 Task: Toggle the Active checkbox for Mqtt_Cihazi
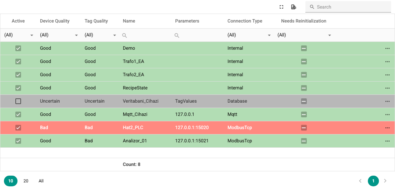point(18,114)
